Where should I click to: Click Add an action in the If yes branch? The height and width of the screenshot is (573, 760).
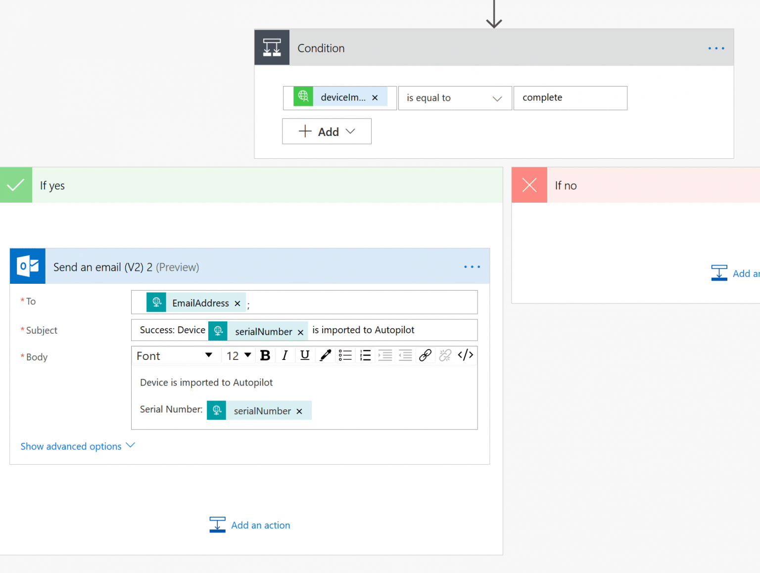[249, 525]
